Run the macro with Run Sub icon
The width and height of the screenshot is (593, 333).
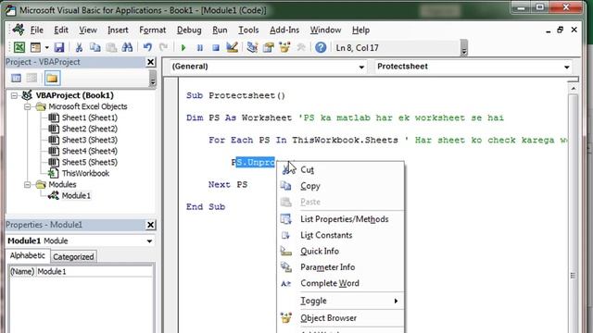coord(183,47)
